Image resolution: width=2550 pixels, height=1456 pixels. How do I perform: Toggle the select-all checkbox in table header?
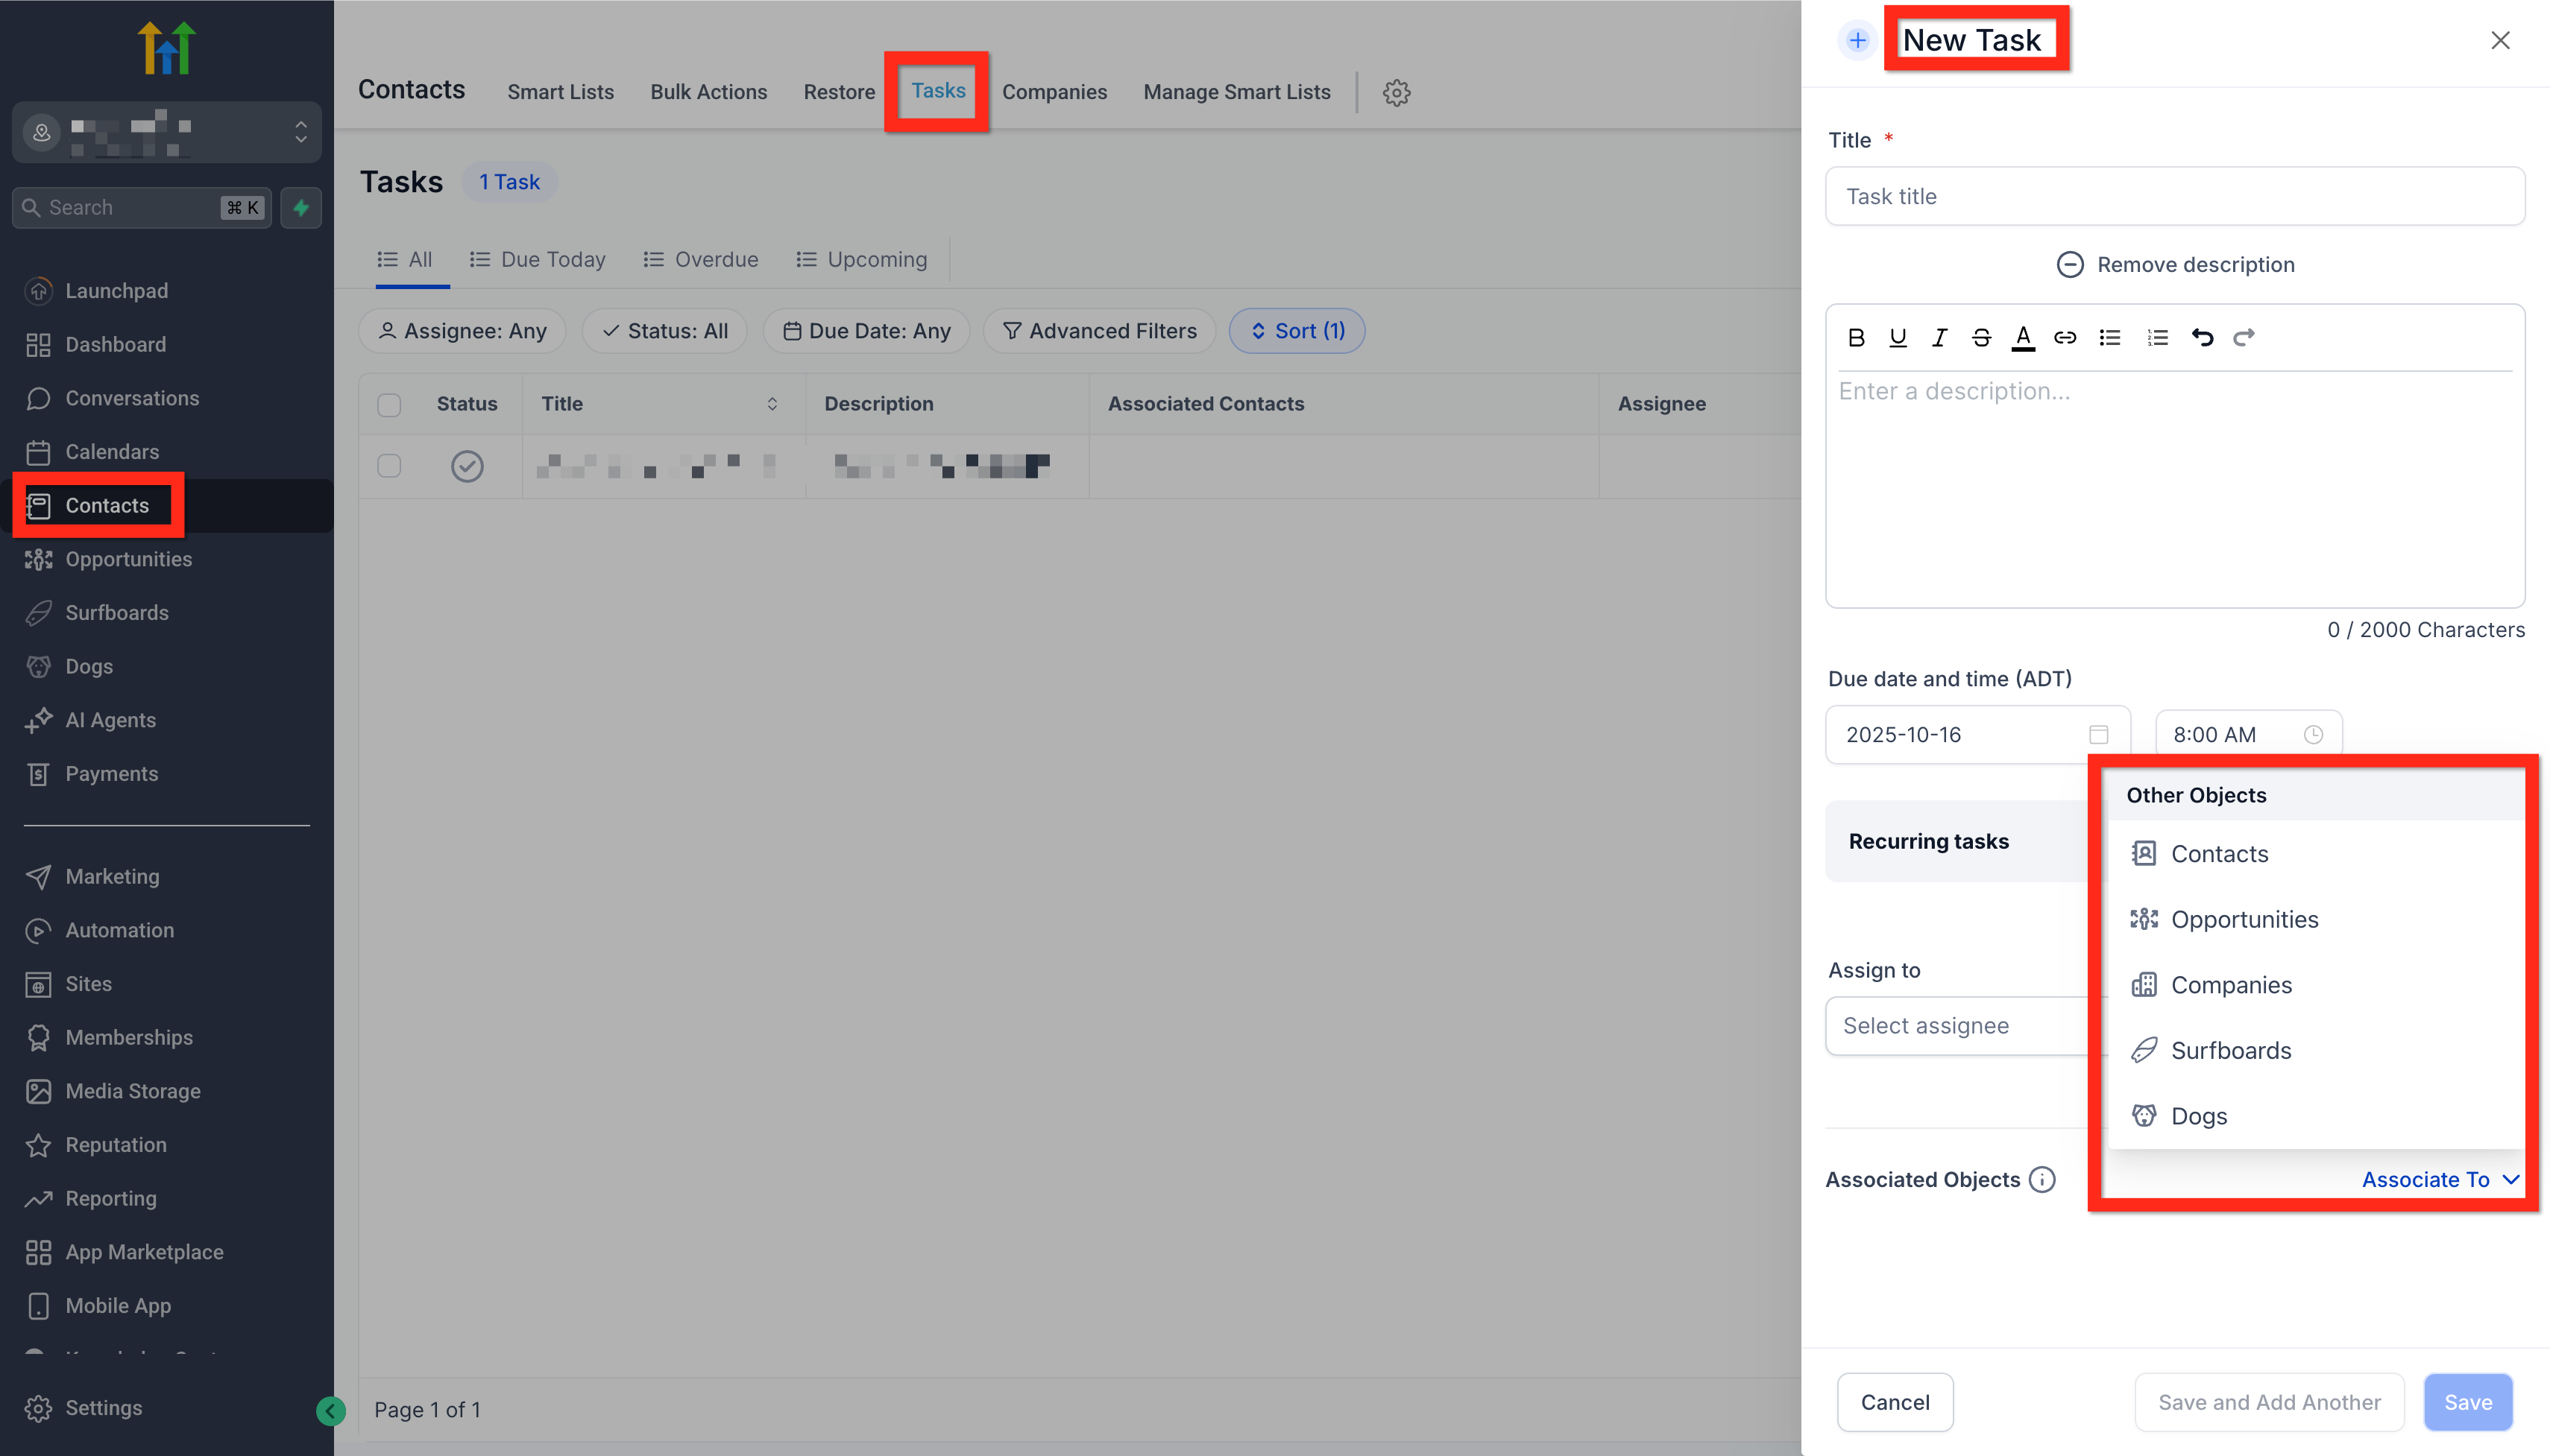tap(389, 405)
